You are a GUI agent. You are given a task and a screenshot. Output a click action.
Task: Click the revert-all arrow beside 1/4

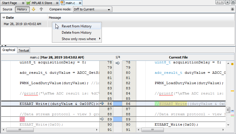[x=117, y=63]
